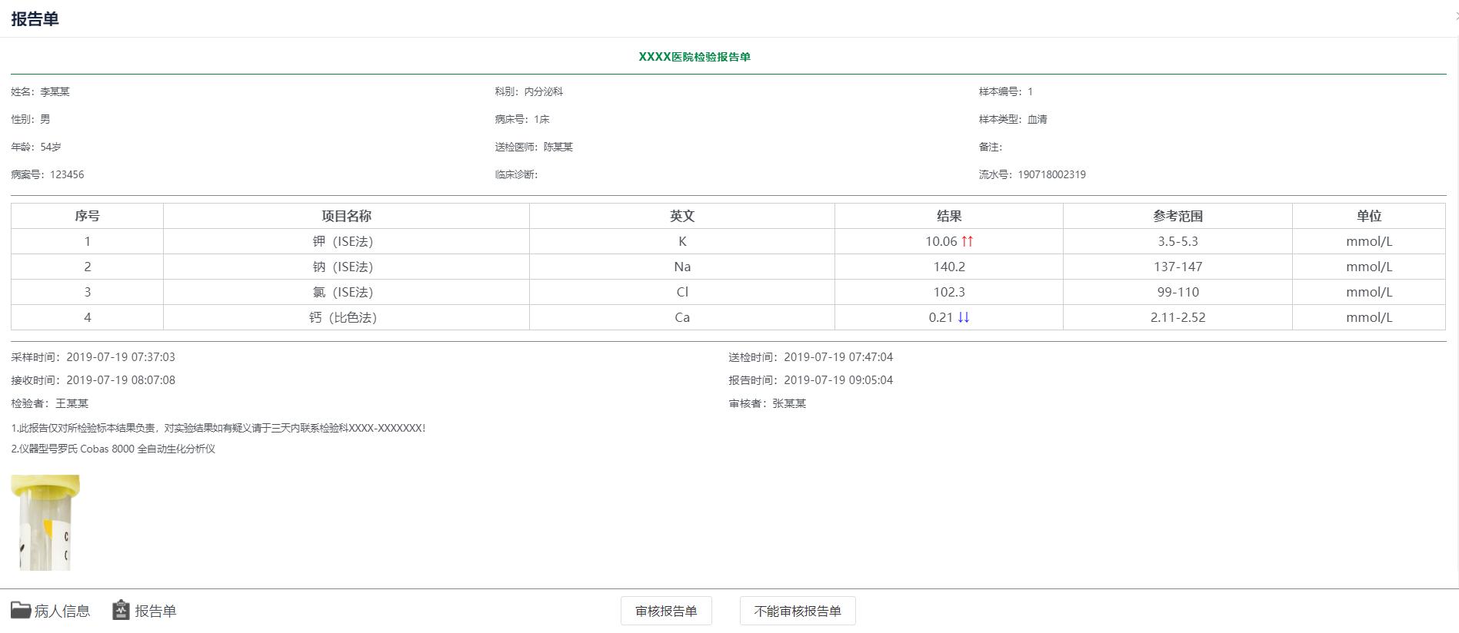
Task: Select the 钾 (ISE法) row name
Action: tap(343, 241)
